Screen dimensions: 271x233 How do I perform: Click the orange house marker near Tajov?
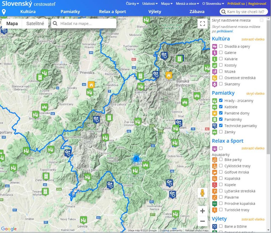[x=169, y=75]
